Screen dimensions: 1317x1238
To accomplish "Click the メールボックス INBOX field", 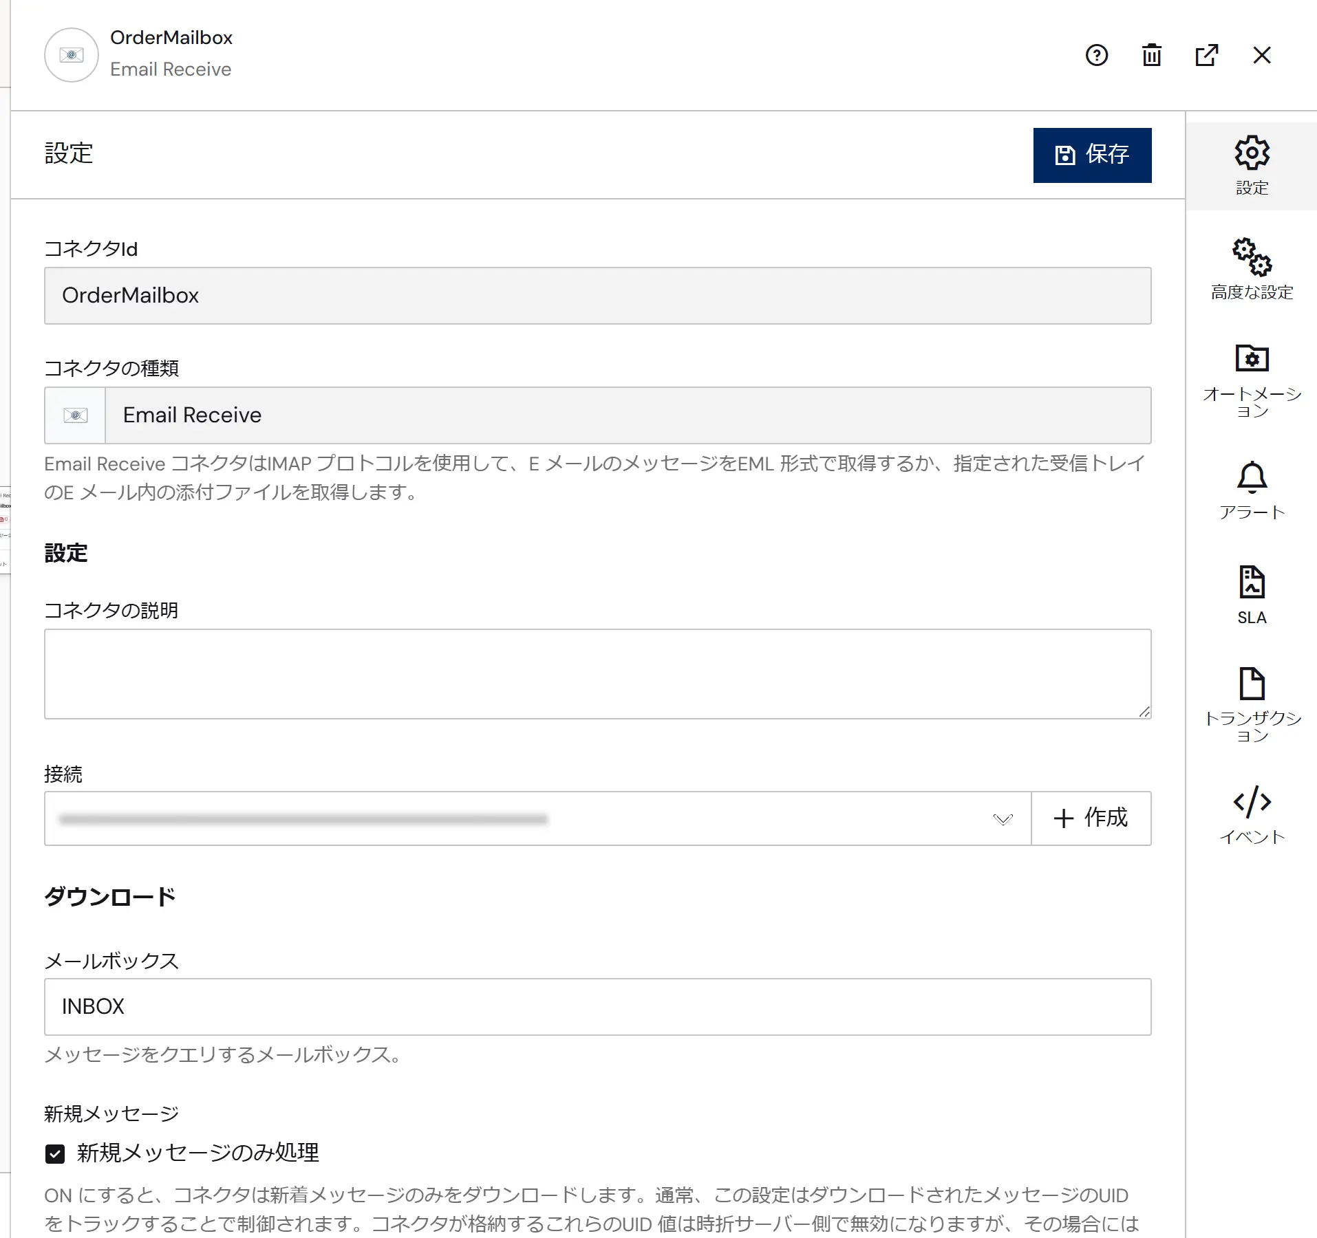I will (597, 1007).
